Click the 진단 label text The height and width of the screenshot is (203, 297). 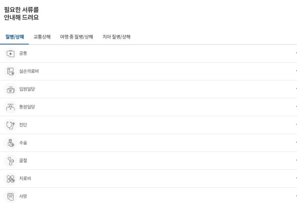[x=23, y=125]
